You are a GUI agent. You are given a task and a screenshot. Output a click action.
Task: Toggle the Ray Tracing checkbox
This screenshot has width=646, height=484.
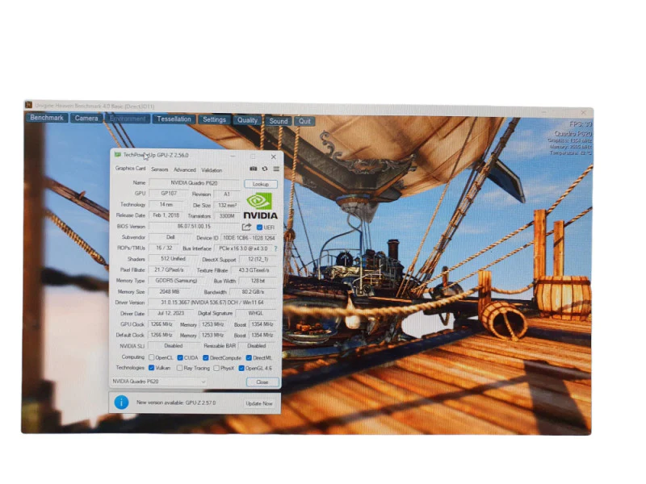[x=179, y=368]
